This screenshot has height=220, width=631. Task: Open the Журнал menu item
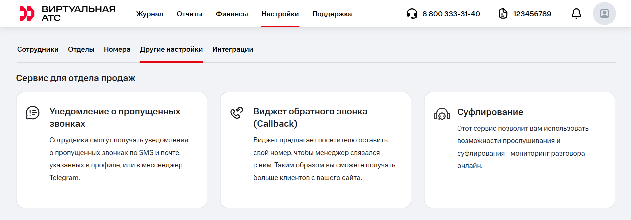point(150,14)
